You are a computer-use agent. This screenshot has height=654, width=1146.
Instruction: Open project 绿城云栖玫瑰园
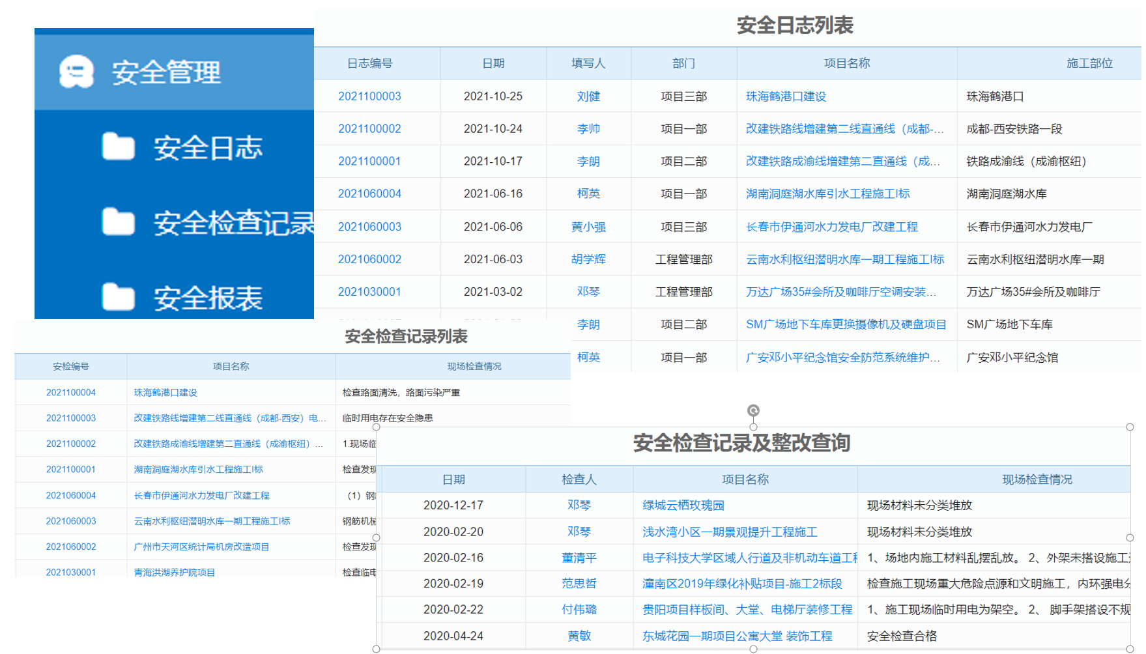coord(683,505)
